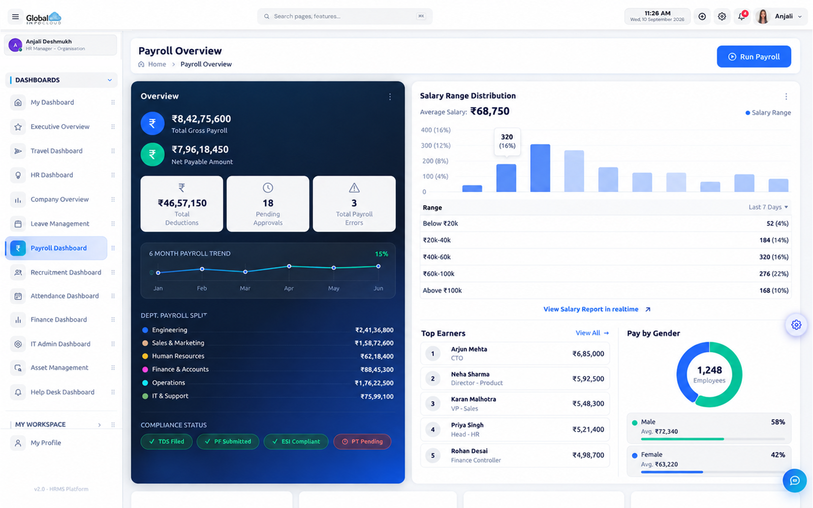813x508 pixels.
Task: Click the PT Pending compliance badge
Action: pos(362,441)
